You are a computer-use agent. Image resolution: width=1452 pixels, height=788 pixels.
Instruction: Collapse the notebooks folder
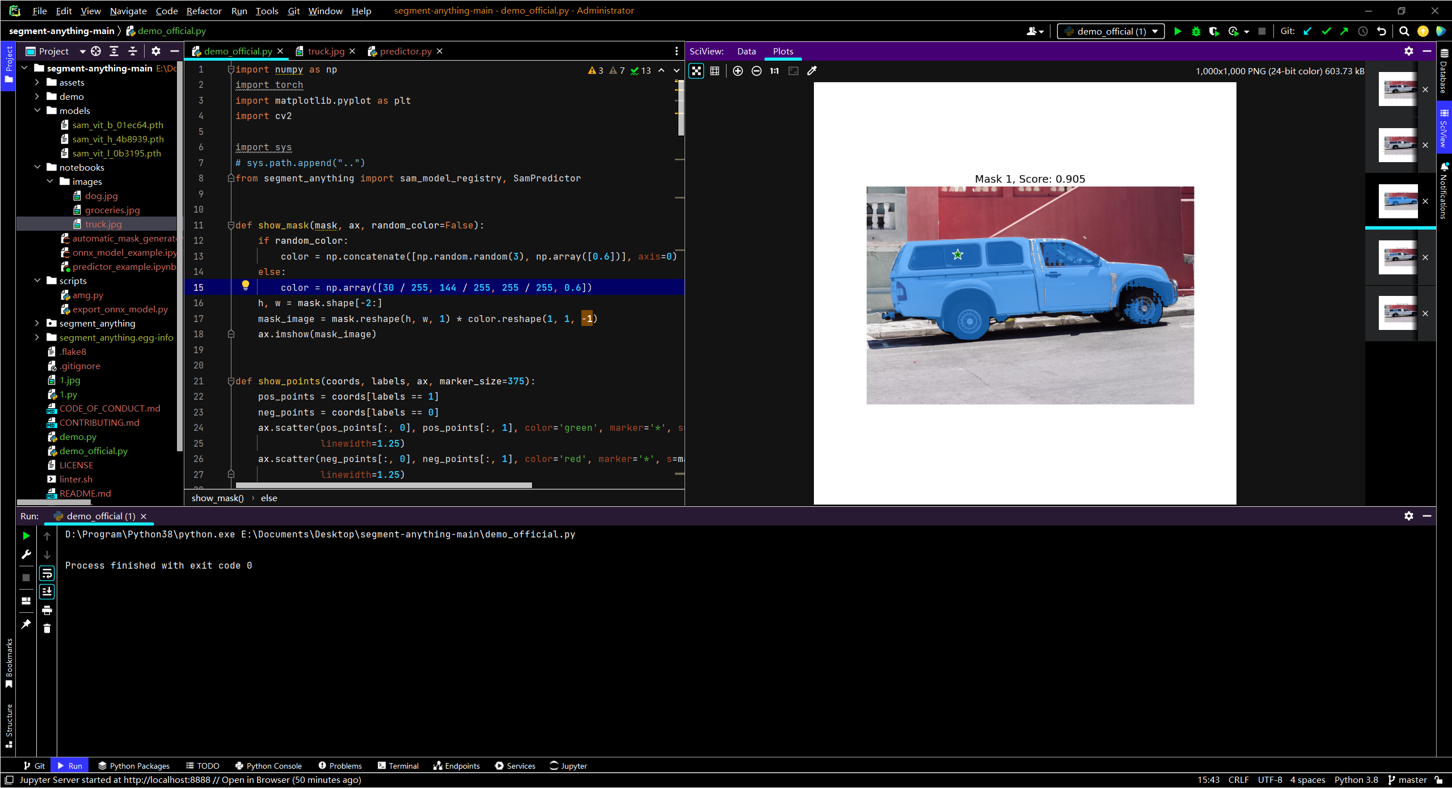click(37, 167)
